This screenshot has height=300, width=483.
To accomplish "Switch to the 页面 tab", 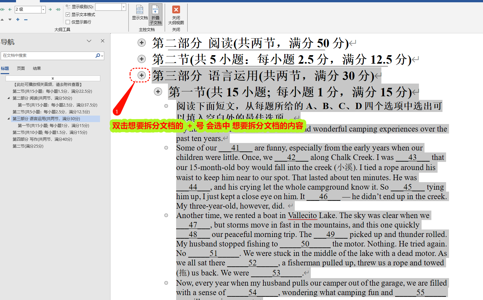I will (x=21, y=69).
